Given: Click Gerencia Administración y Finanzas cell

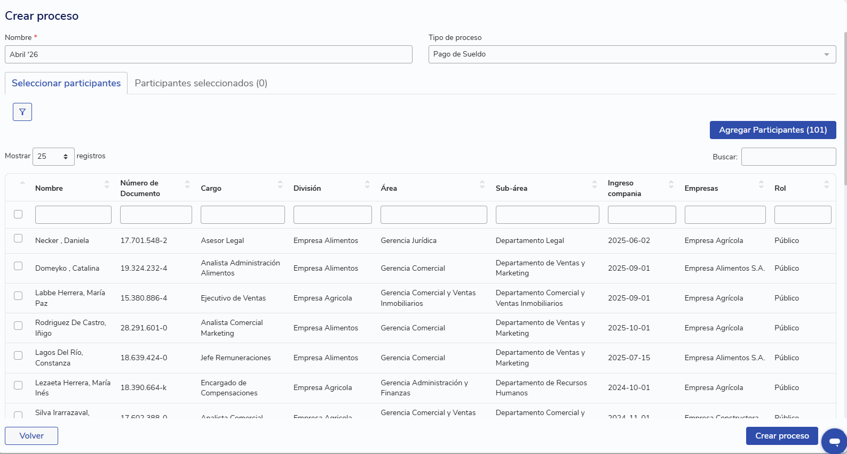Looking at the screenshot, I should click(x=424, y=388).
